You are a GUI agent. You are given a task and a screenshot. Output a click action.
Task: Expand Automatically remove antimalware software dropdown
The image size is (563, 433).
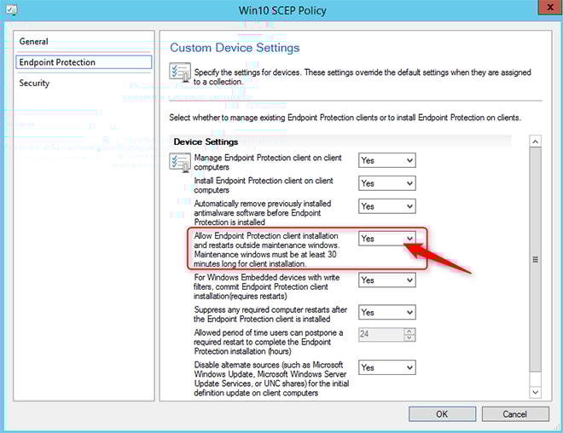pos(386,206)
